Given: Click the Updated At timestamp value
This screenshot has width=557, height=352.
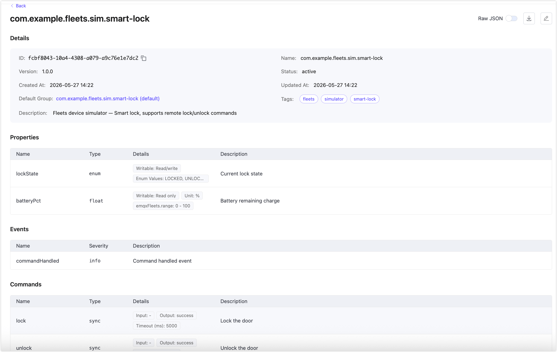Looking at the screenshot, I should tap(335, 85).
